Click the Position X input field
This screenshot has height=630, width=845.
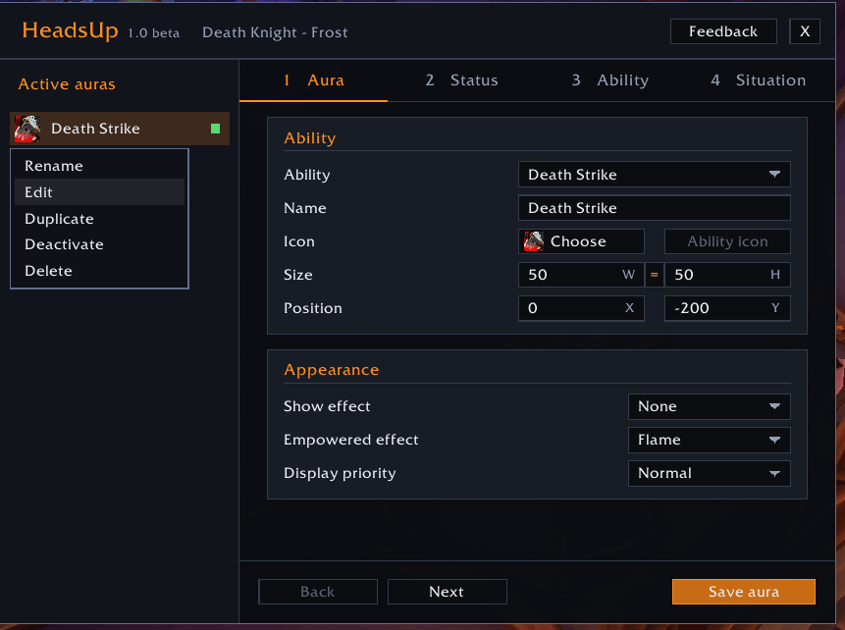581,308
